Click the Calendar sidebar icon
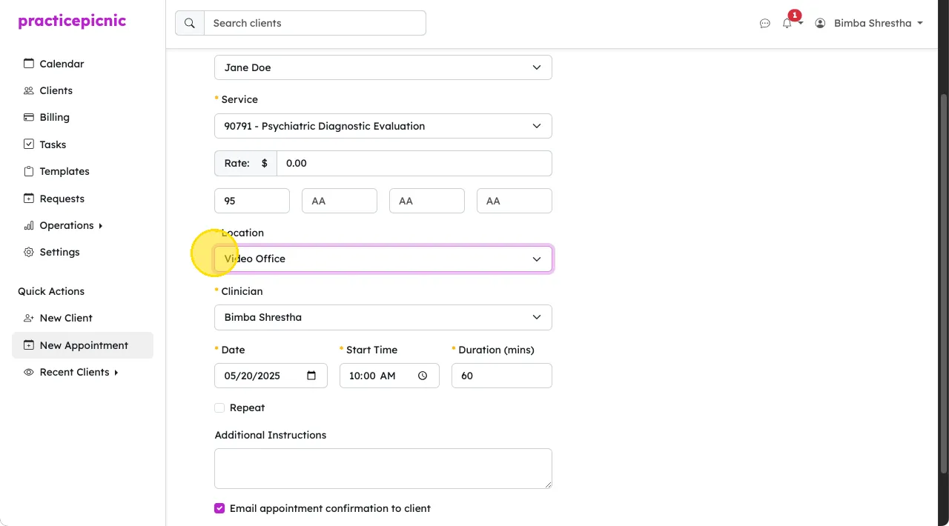This screenshot has width=949, height=526. 29,64
